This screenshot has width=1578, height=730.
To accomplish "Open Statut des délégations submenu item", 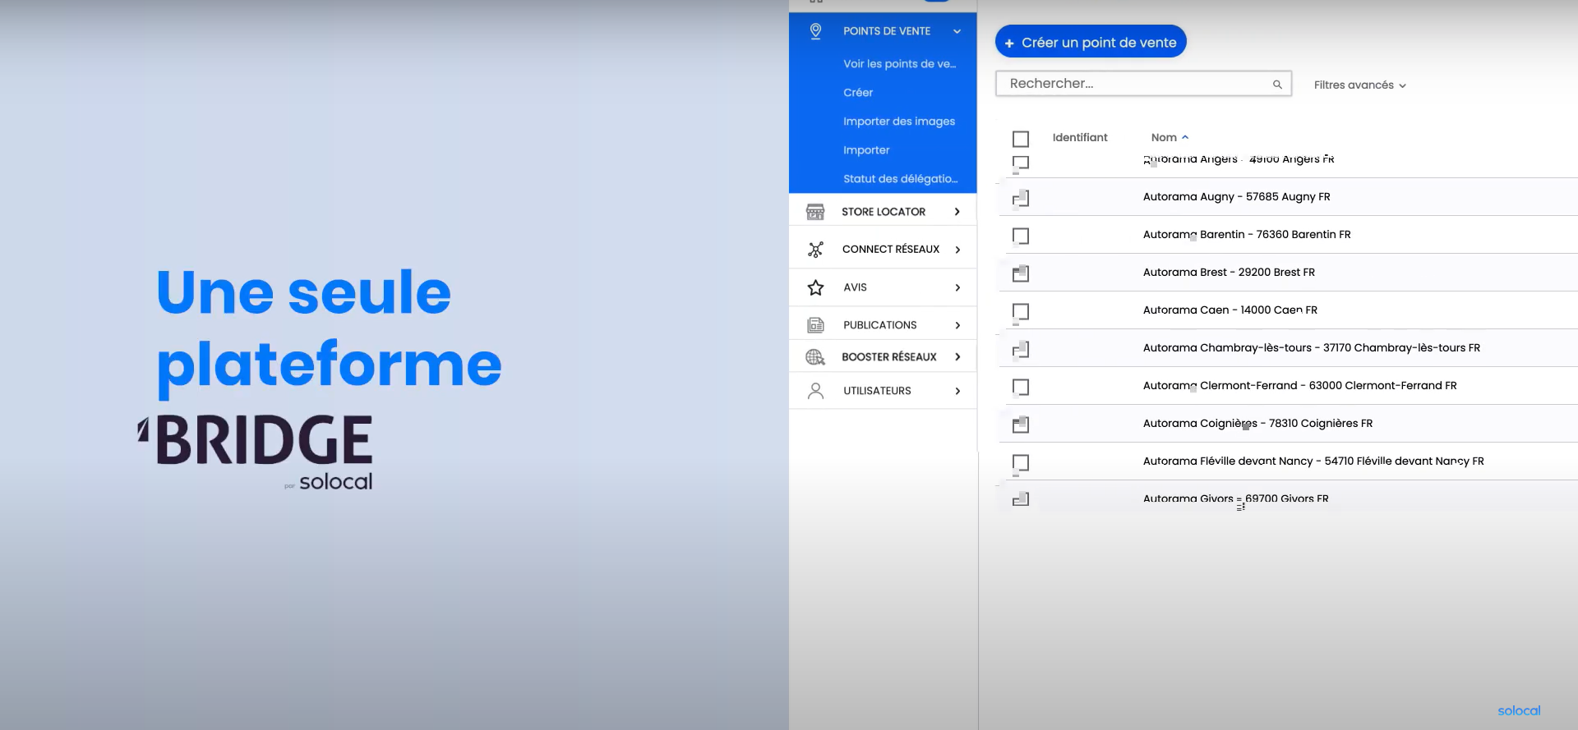I will [x=900, y=179].
